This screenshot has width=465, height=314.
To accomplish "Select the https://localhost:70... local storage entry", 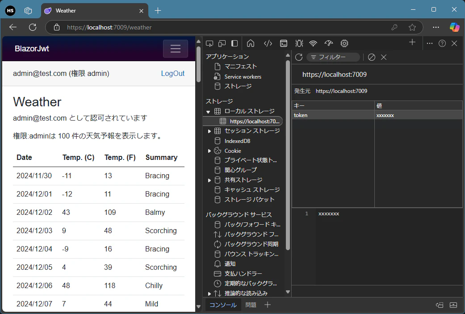I will (x=243, y=121).
